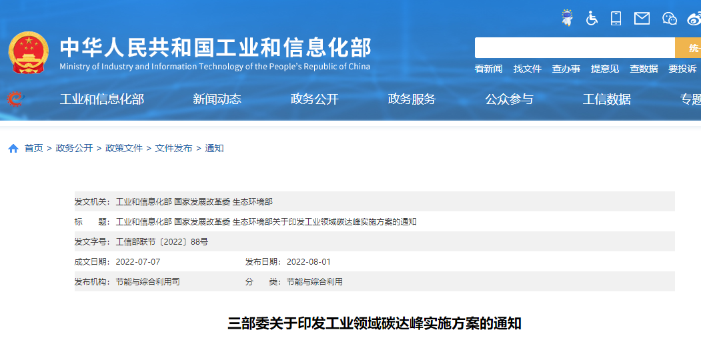Click the home icon in breadcrumb
This screenshot has width=701, height=356.
tap(13, 148)
